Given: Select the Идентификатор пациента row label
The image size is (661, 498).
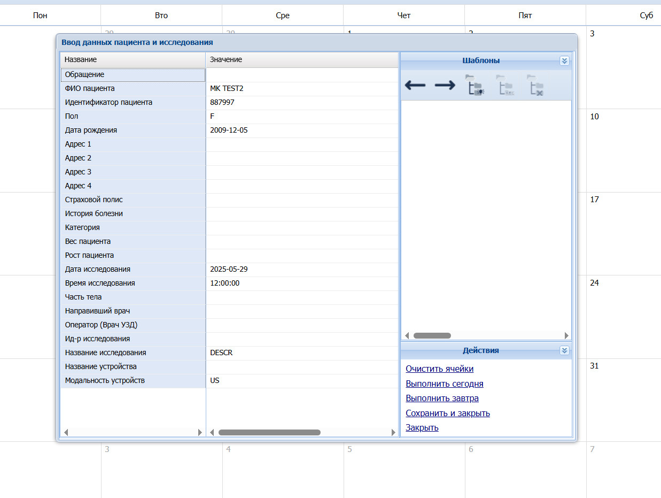Looking at the screenshot, I should 133,103.
